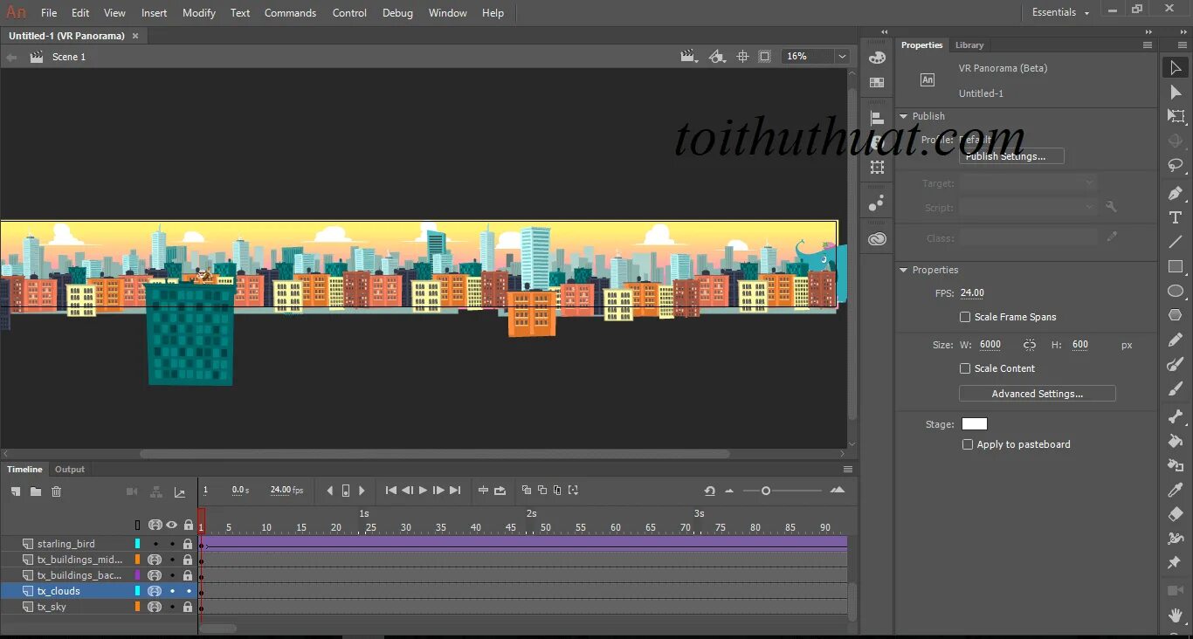The height and width of the screenshot is (639, 1193).
Task: Open the zoom percentage dropdown
Action: [x=841, y=56]
